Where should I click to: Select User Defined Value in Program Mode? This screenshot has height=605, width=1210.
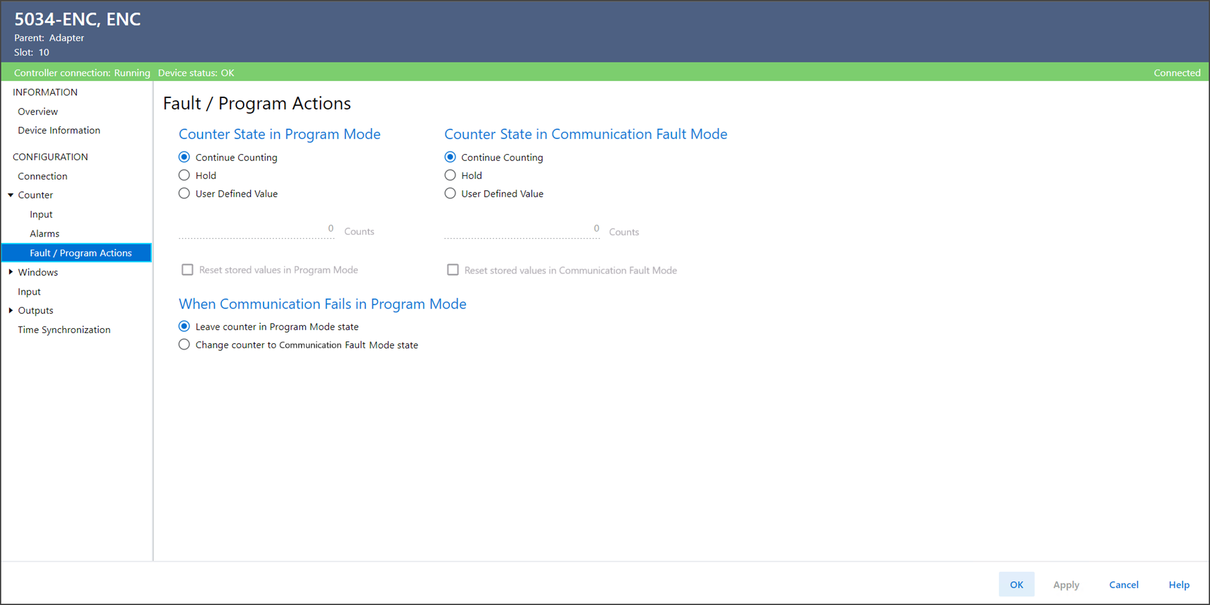point(184,194)
